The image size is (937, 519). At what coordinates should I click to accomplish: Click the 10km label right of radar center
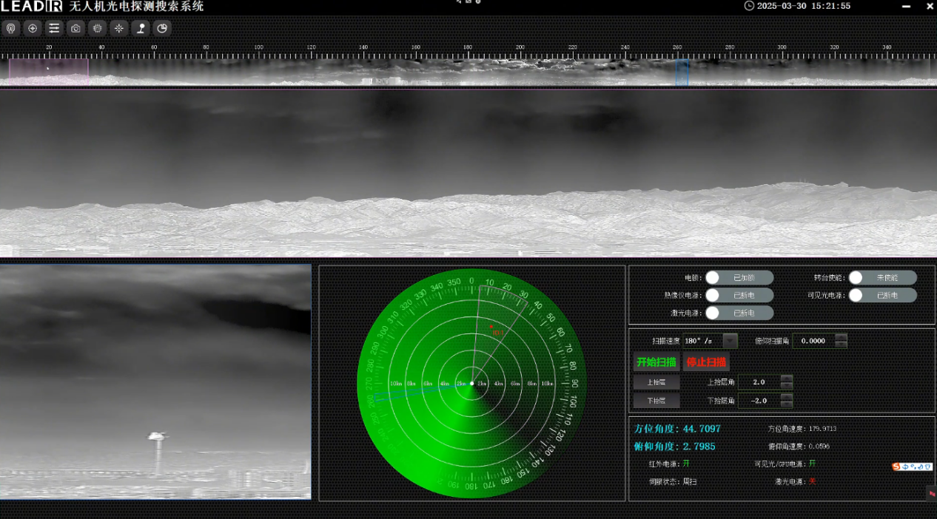547,384
